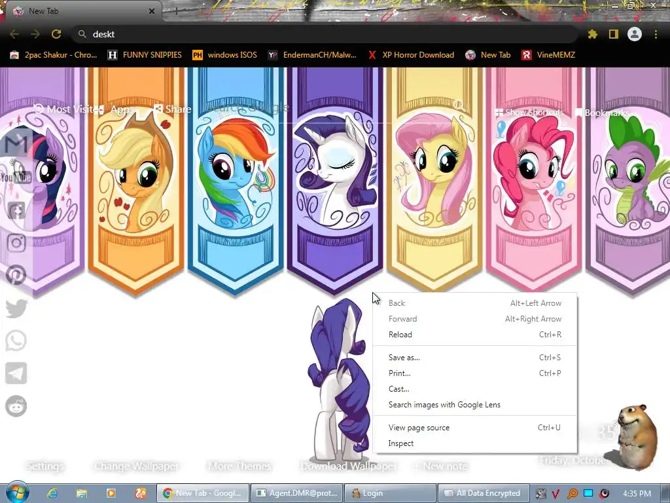Click More Themes at page bottom
Image resolution: width=670 pixels, height=503 pixels.
coord(239,466)
